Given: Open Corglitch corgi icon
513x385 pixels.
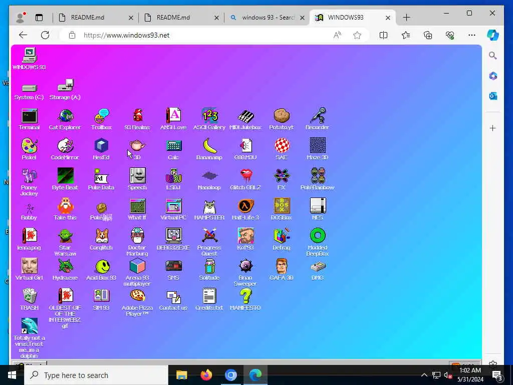Looking at the screenshot, I should click(x=101, y=240).
